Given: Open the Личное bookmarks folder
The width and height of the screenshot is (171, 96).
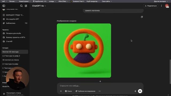Looking at the screenshot, I should click(13, 1).
